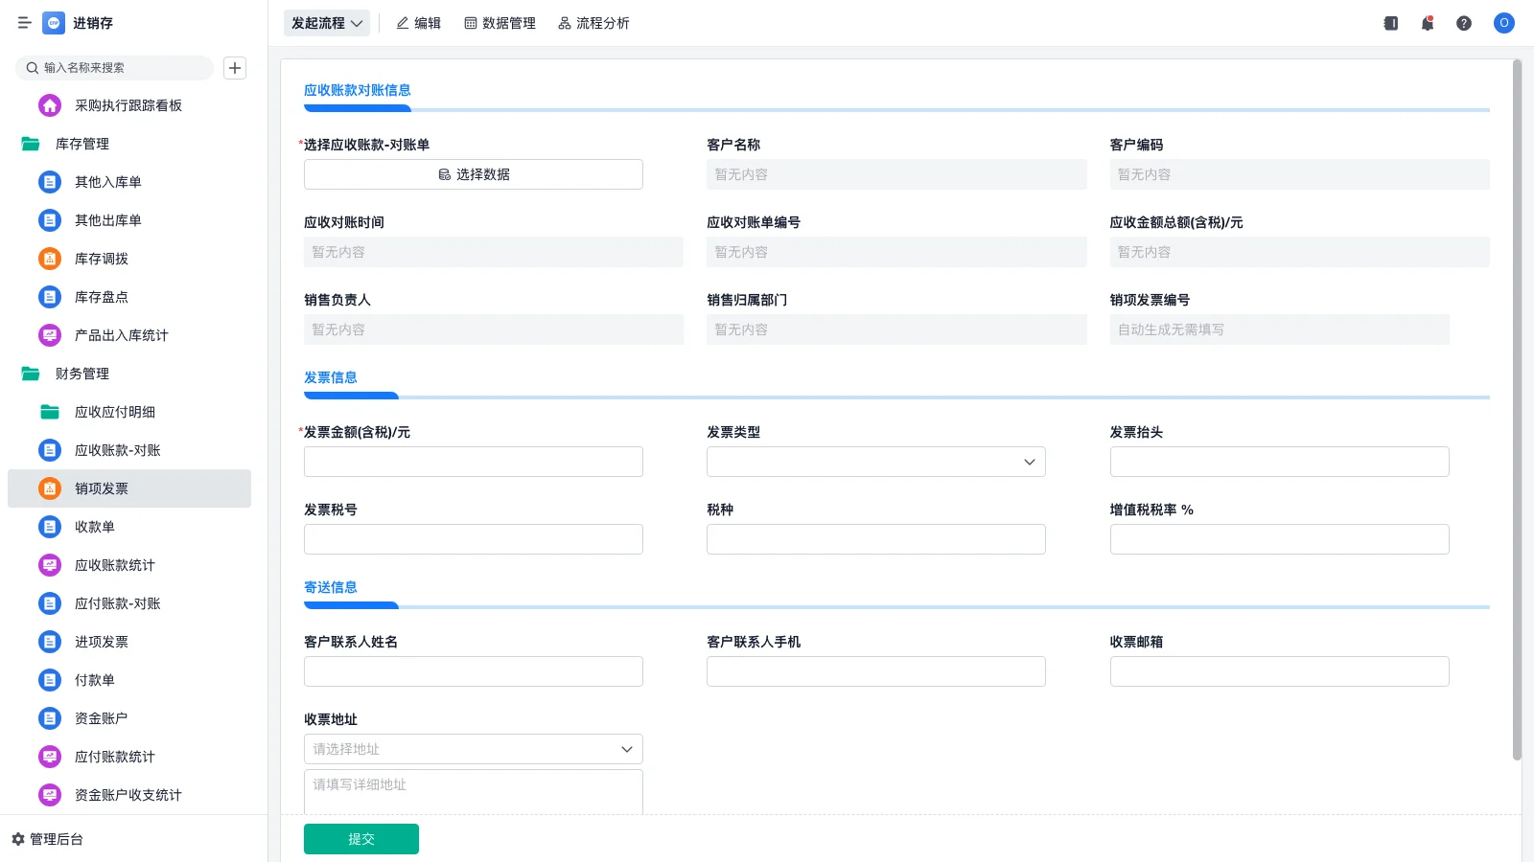Open the notification bell icon
This screenshot has width=1534, height=862.
[x=1428, y=23]
